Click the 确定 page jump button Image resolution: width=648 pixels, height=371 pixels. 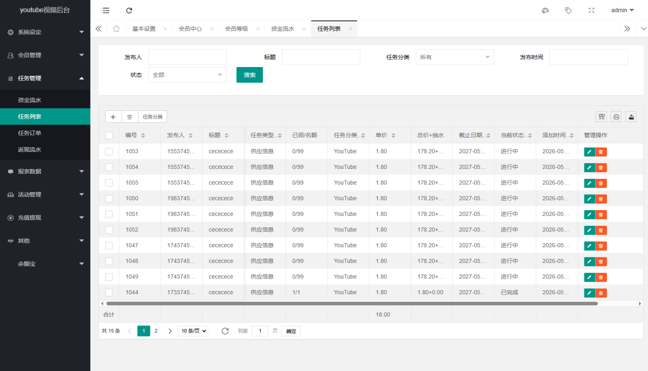291,331
